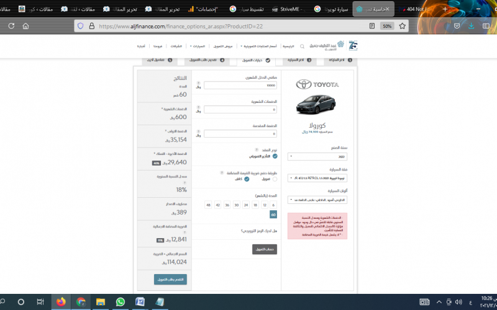This screenshot has width=497, height=310.
Task: Open the الشركات menu item
Action: tap(176, 46)
